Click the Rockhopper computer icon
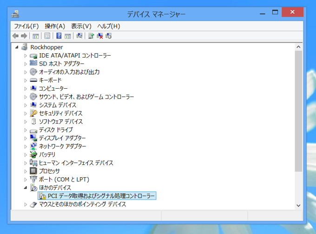Image resolution: width=316 pixels, height=234 pixels. 25,47
